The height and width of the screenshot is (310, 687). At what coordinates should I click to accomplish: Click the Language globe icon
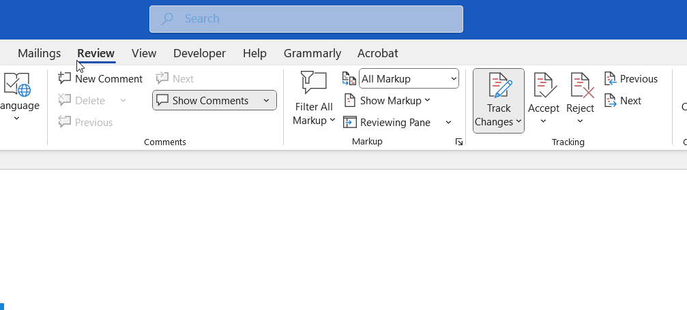click(17, 84)
